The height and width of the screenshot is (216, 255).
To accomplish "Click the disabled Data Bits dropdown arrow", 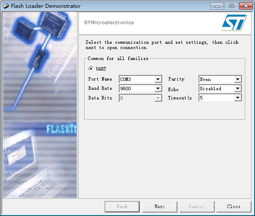I will point(158,98).
